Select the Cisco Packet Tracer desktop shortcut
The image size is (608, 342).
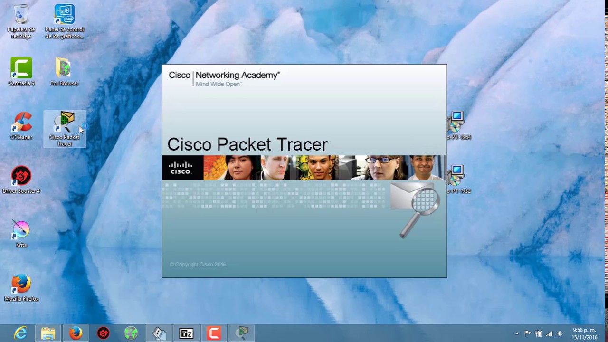65,129
